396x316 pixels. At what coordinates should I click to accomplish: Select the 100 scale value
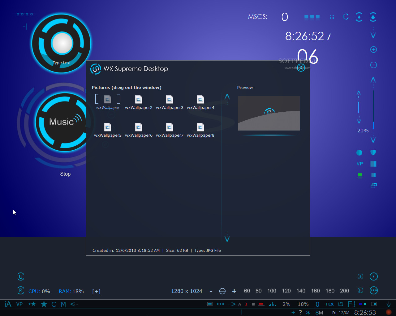tap(272, 291)
